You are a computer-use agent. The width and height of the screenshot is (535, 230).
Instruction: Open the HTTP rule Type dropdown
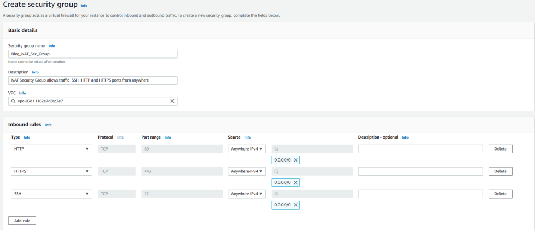point(51,149)
